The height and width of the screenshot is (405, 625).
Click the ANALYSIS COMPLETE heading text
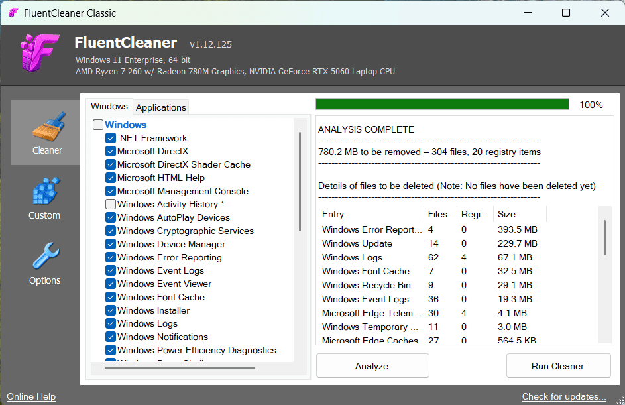click(367, 129)
